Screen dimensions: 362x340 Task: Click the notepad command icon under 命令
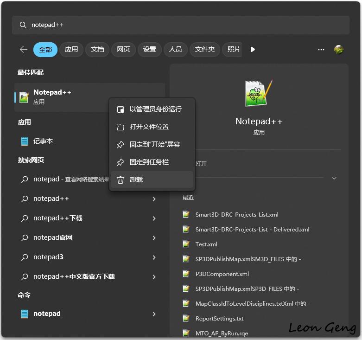pyautogui.click(x=24, y=314)
